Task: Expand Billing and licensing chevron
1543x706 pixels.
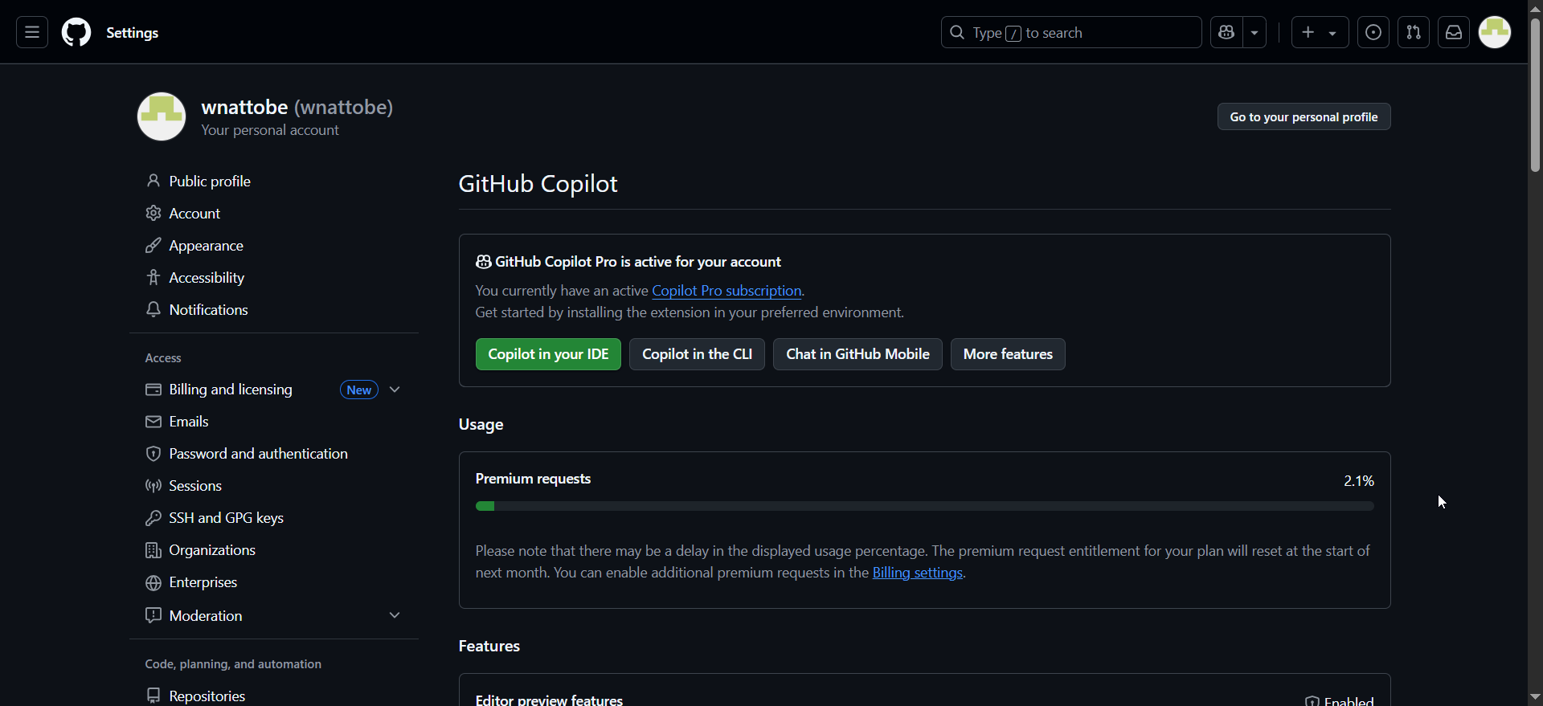Action: tap(395, 390)
